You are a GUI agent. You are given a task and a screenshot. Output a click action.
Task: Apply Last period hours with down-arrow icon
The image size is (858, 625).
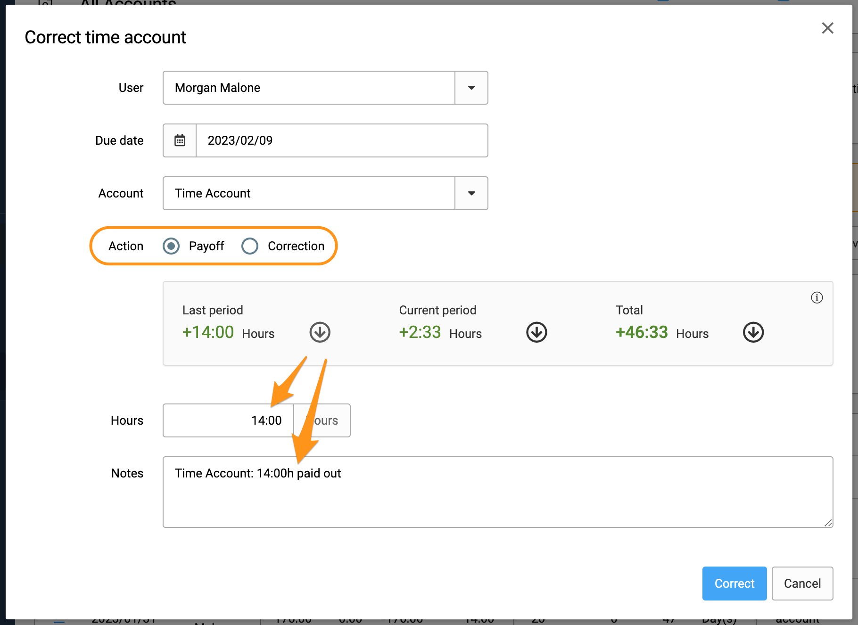click(x=320, y=332)
